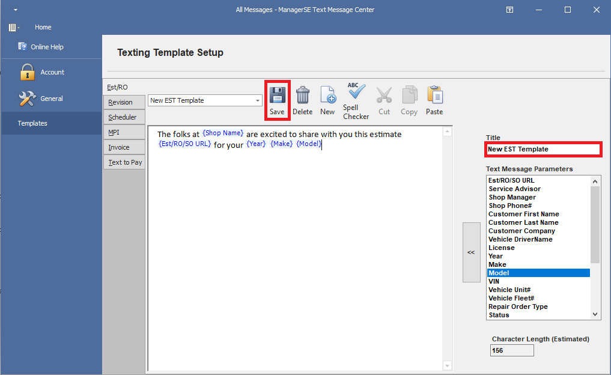Image resolution: width=611 pixels, height=375 pixels.
Task: Click the parameter list scroll-down arrow
Action: tap(595, 314)
